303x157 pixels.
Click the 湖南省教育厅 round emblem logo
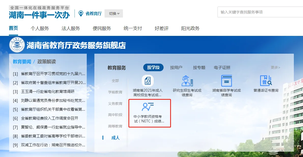[17, 45]
